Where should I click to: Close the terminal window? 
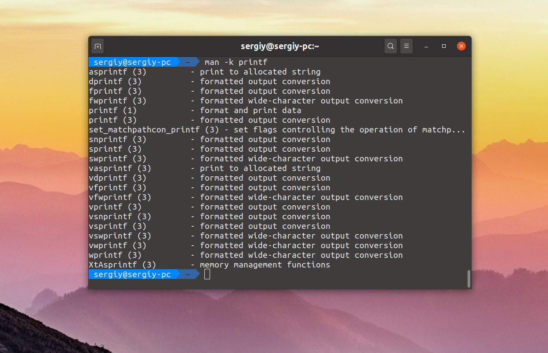point(461,46)
